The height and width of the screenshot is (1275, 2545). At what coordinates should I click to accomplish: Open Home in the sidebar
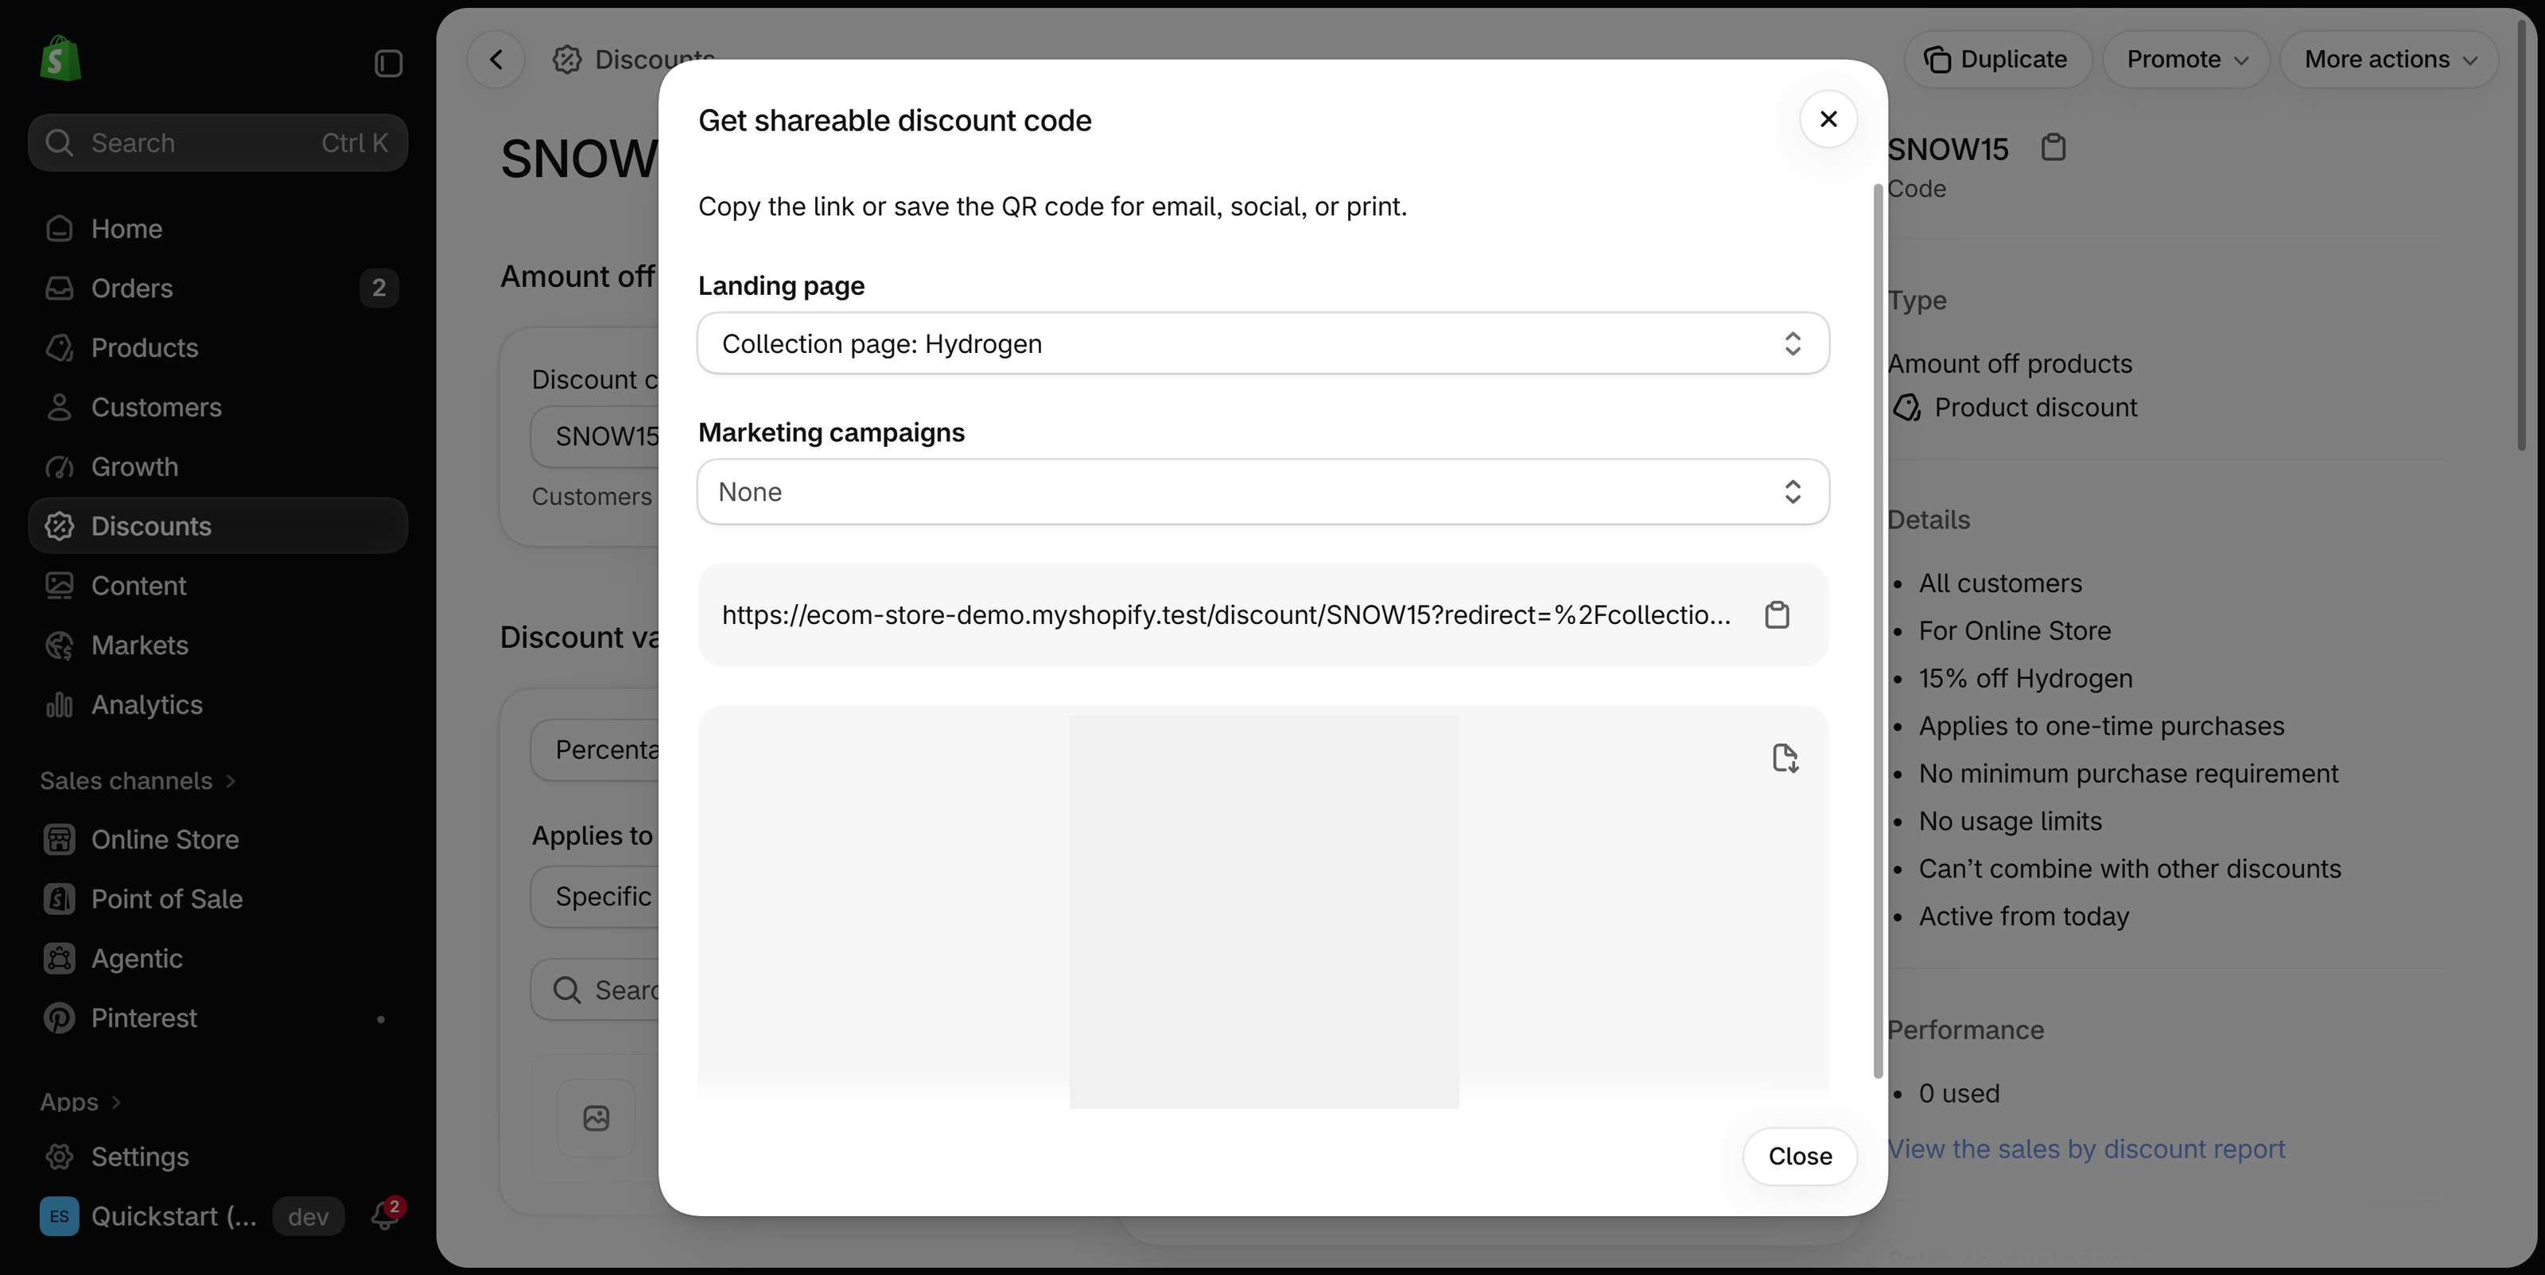pyautogui.click(x=217, y=228)
